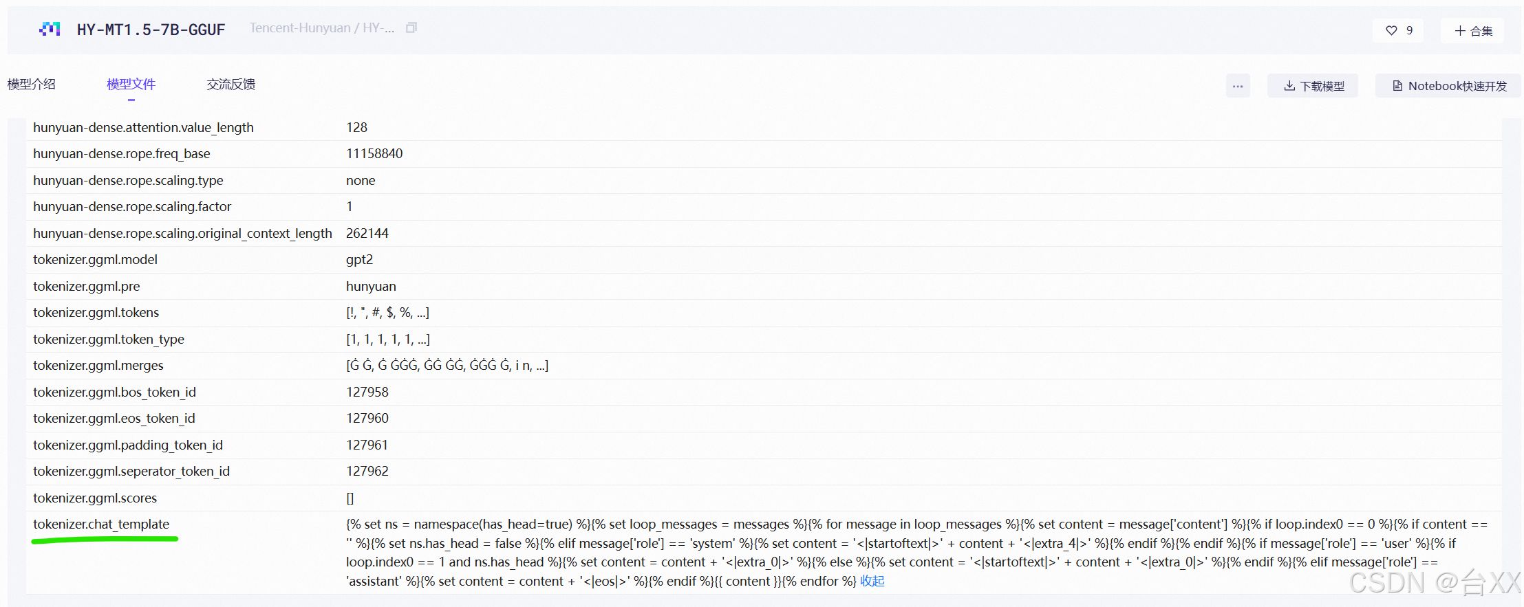
Task: Click the token_type value [1, 1, 1, 1, 1, ...]
Action: [x=388, y=339]
